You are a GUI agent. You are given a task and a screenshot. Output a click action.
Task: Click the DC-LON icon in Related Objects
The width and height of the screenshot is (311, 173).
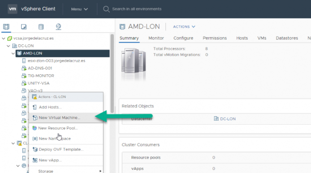[216, 118]
